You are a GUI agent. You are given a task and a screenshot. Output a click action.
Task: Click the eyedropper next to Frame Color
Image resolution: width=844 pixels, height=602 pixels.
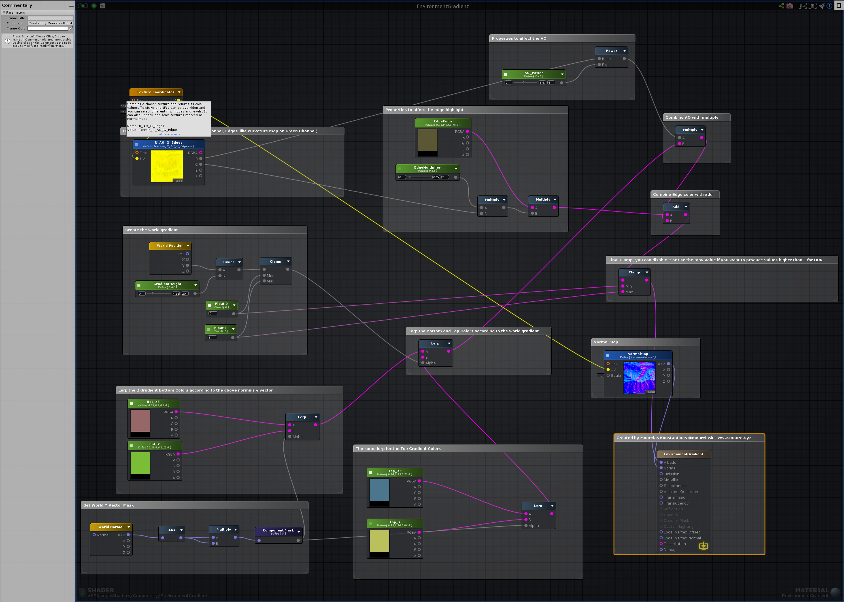pyautogui.click(x=71, y=28)
